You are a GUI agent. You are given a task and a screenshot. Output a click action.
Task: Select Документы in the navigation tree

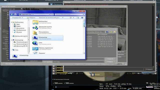[20, 28]
